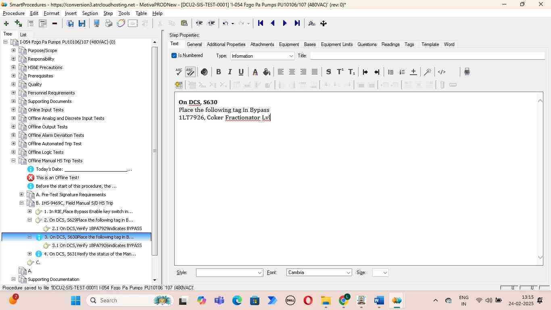Open the Tools menu
The height and width of the screenshot is (310, 551).
tap(124, 13)
